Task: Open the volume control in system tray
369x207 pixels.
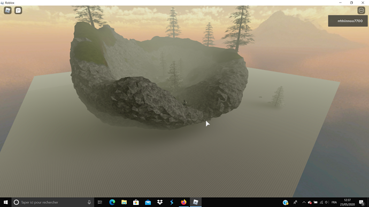Action: point(327,202)
